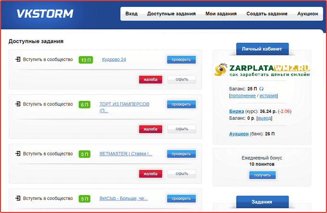Click the Личный кабинет header tab
The height and width of the screenshot is (213, 327).
tap(263, 49)
